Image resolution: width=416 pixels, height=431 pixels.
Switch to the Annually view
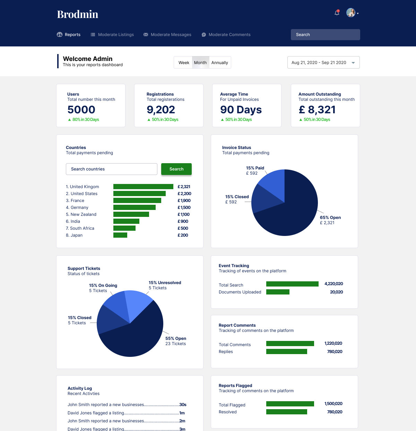point(220,63)
